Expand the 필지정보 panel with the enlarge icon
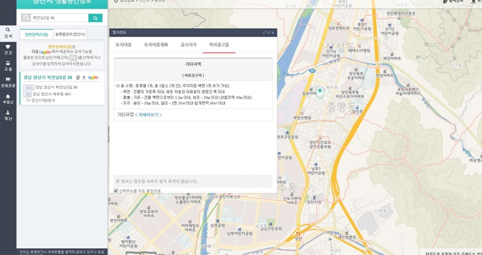482x255 pixels. [x=269, y=33]
